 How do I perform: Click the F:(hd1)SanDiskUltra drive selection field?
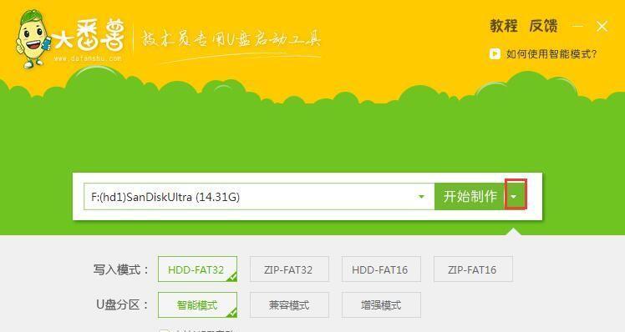pyautogui.click(x=259, y=197)
